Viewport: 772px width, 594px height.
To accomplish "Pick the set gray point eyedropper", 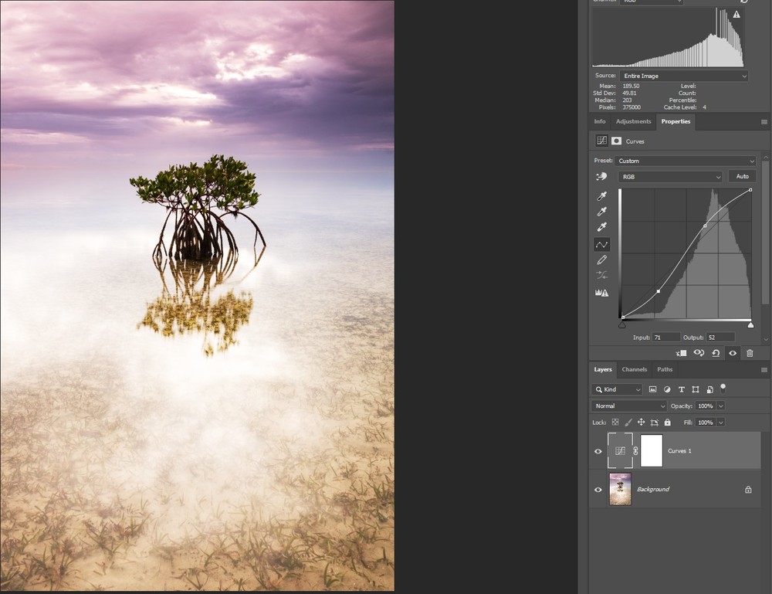I will [x=601, y=212].
